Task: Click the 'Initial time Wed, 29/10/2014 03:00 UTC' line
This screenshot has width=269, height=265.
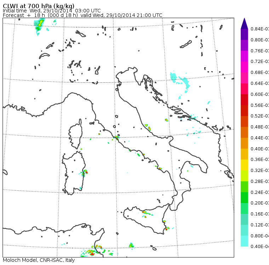Action: (x=52, y=11)
